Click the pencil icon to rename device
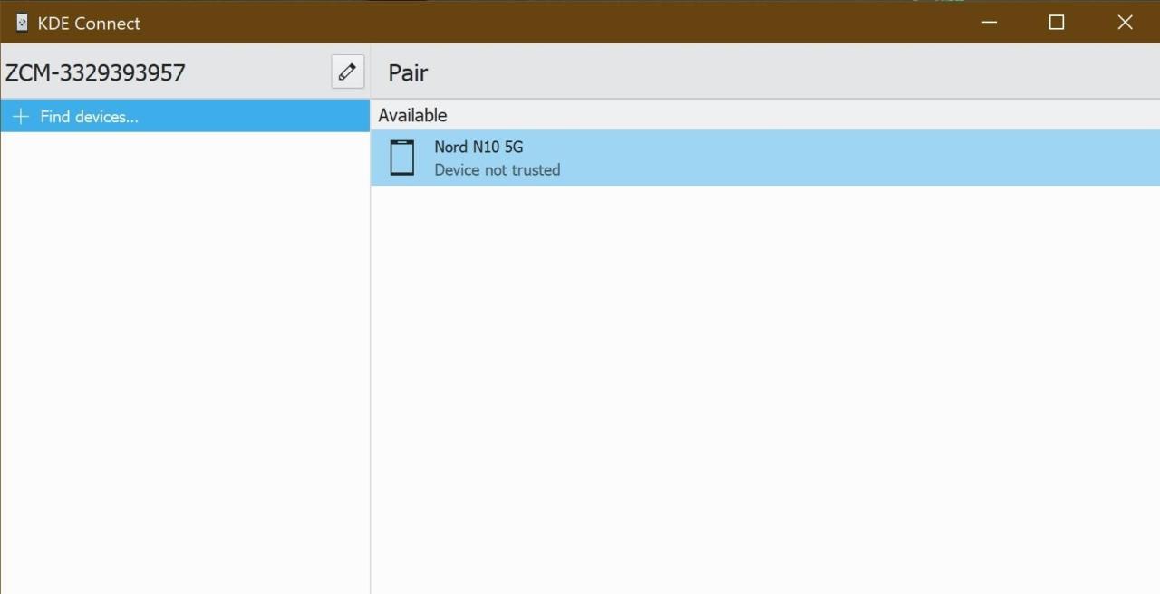Screen dimensions: 1160x594 348,72
